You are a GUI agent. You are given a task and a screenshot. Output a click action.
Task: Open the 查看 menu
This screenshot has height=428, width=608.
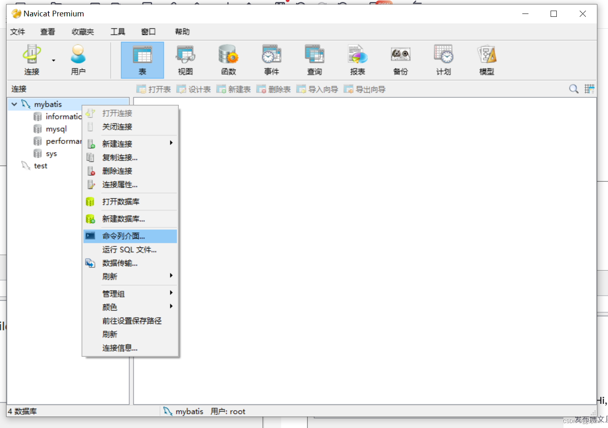point(48,32)
